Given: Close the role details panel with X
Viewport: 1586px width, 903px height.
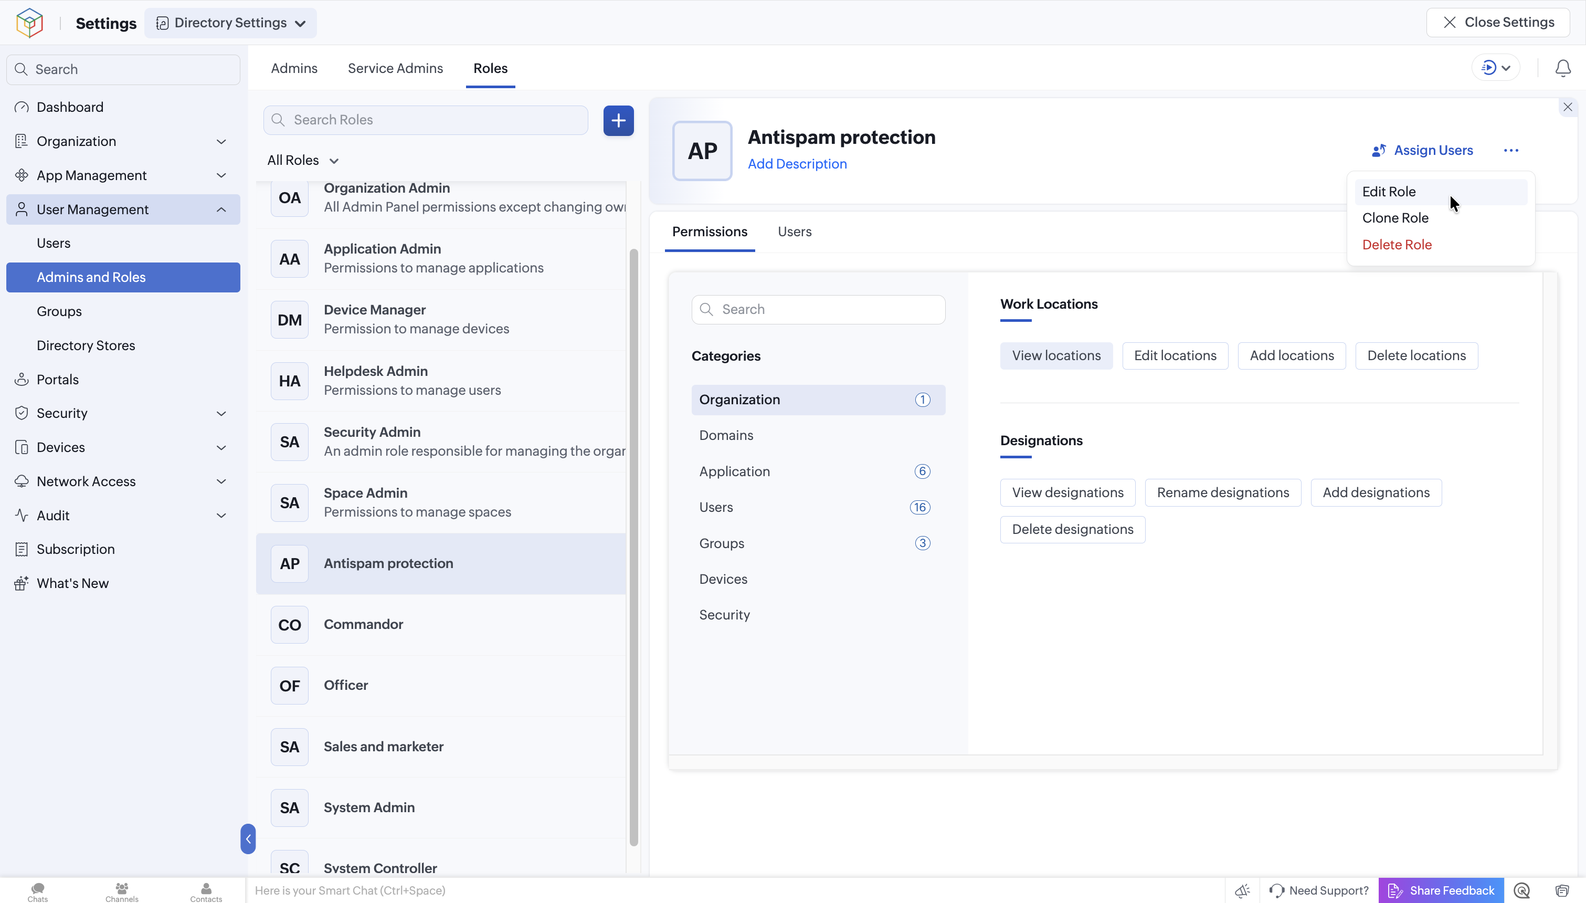Looking at the screenshot, I should pos(1568,107).
